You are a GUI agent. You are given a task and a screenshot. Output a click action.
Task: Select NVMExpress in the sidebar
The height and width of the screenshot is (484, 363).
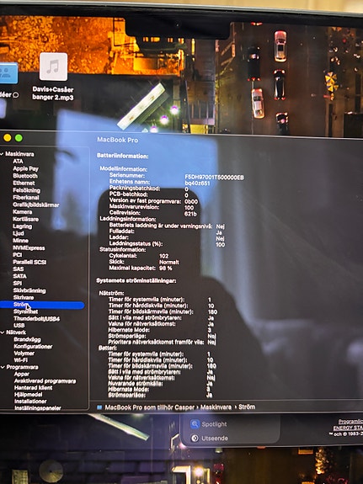point(29,247)
